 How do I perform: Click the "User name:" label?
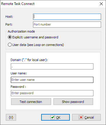point(19,73)
